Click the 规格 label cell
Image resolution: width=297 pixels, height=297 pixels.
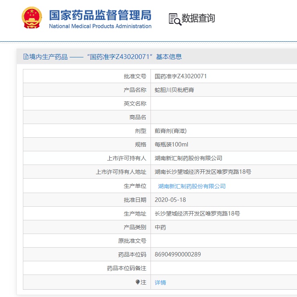pos(87,144)
